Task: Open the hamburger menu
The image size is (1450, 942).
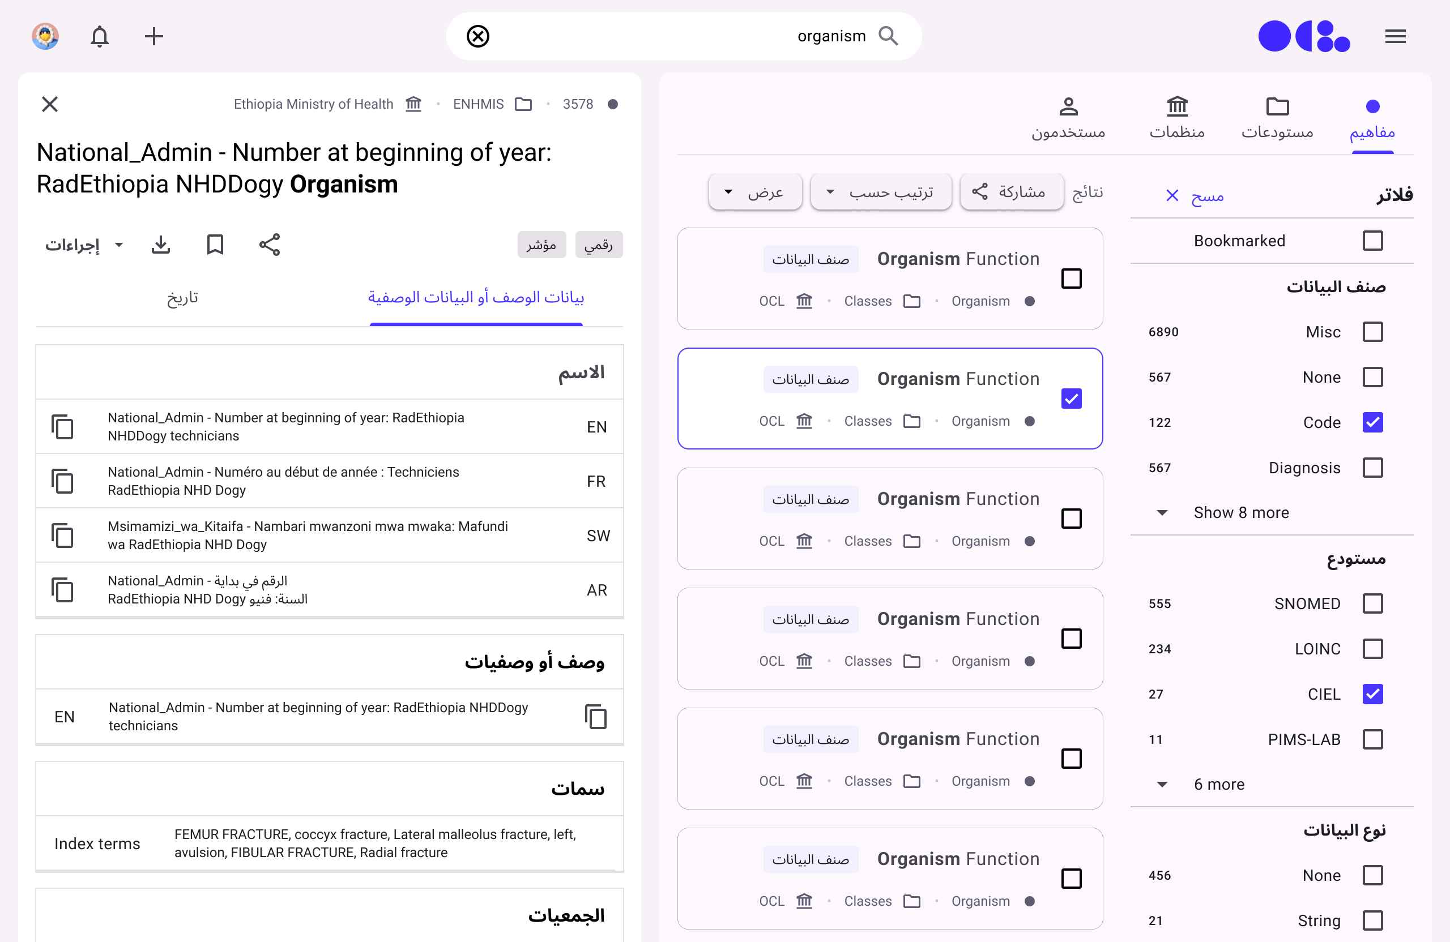Action: point(1394,37)
